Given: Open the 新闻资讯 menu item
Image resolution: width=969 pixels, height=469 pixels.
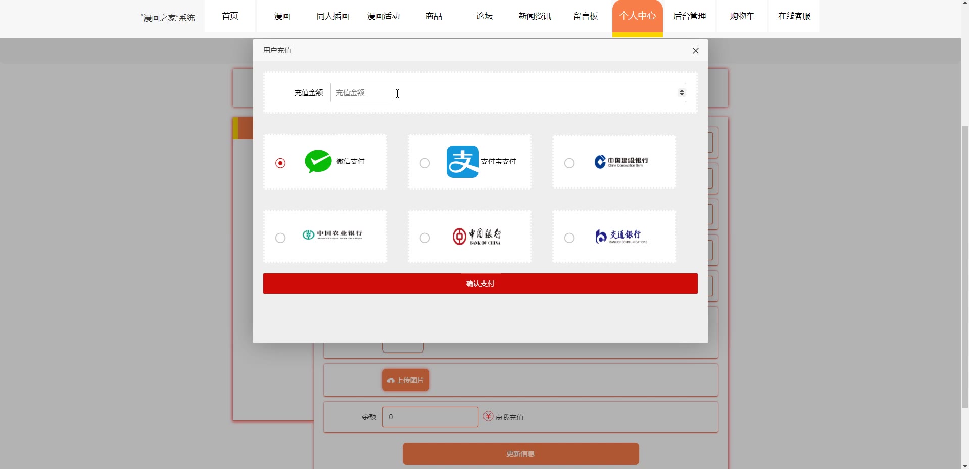Looking at the screenshot, I should point(535,16).
